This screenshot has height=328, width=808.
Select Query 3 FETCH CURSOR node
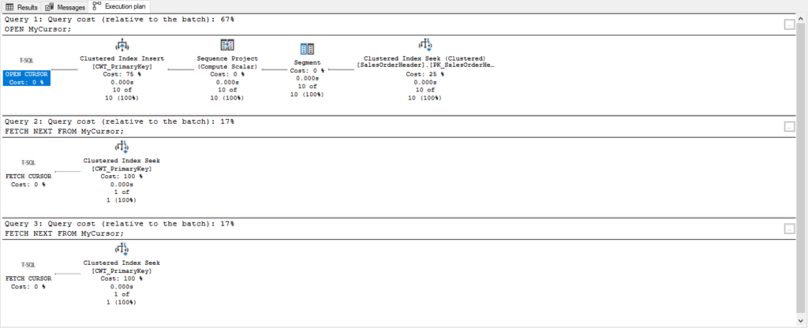coord(28,282)
